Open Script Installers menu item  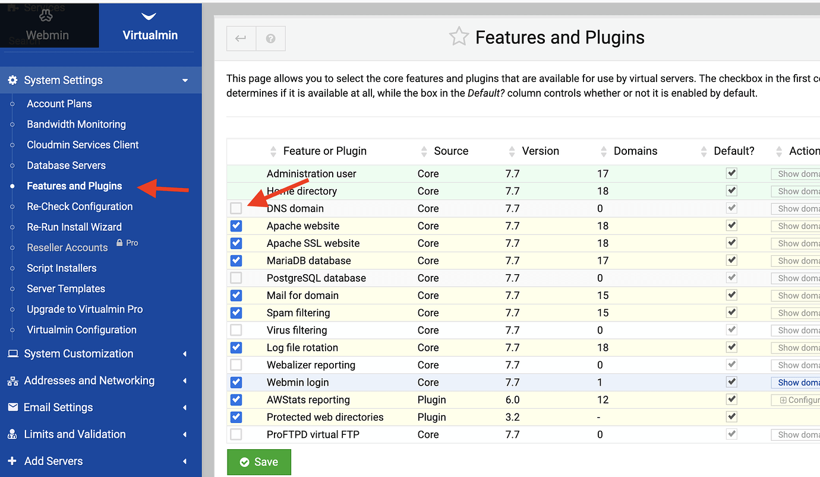tap(61, 268)
